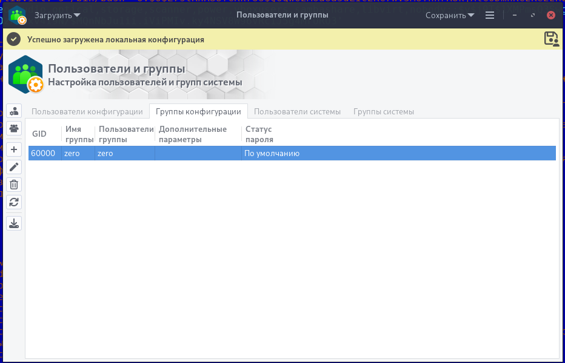Click Дополнительные параметры column header
The width and height of the screenshot is (565, 363).
click(199, 134)
